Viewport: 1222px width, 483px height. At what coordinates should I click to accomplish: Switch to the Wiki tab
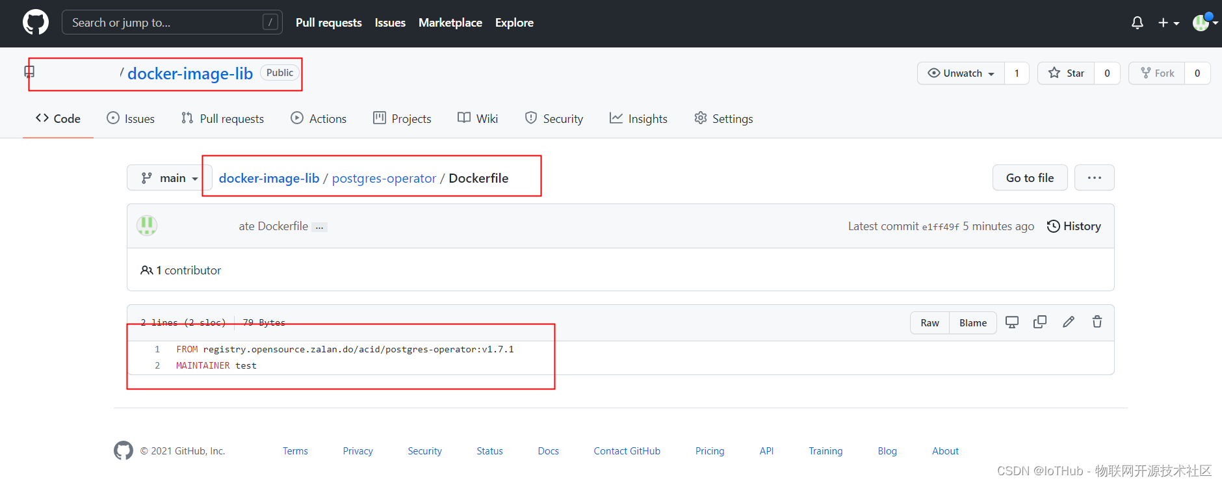click(x=478, y=118)
